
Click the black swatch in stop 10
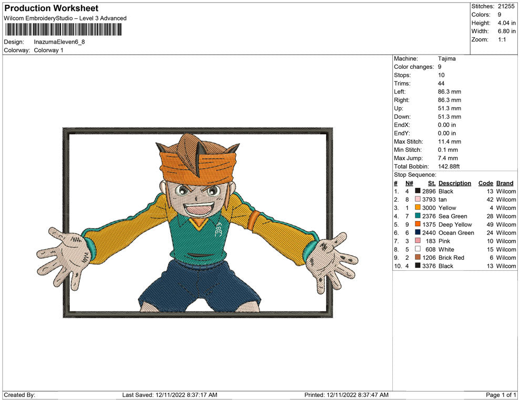[x=418, y=266]
